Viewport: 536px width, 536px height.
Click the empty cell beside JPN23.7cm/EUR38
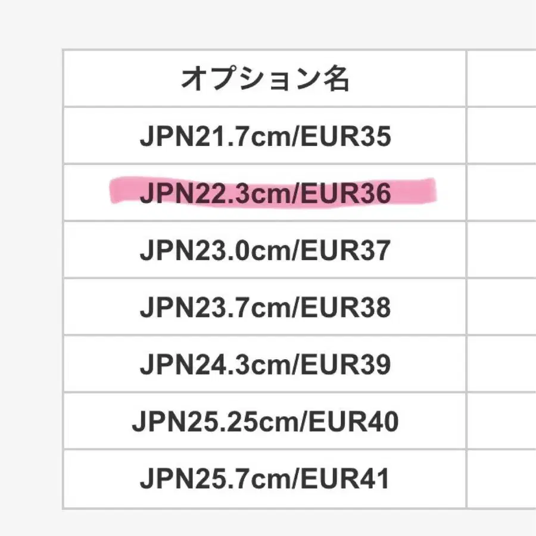pyautogui.click(x=501, y=307)
